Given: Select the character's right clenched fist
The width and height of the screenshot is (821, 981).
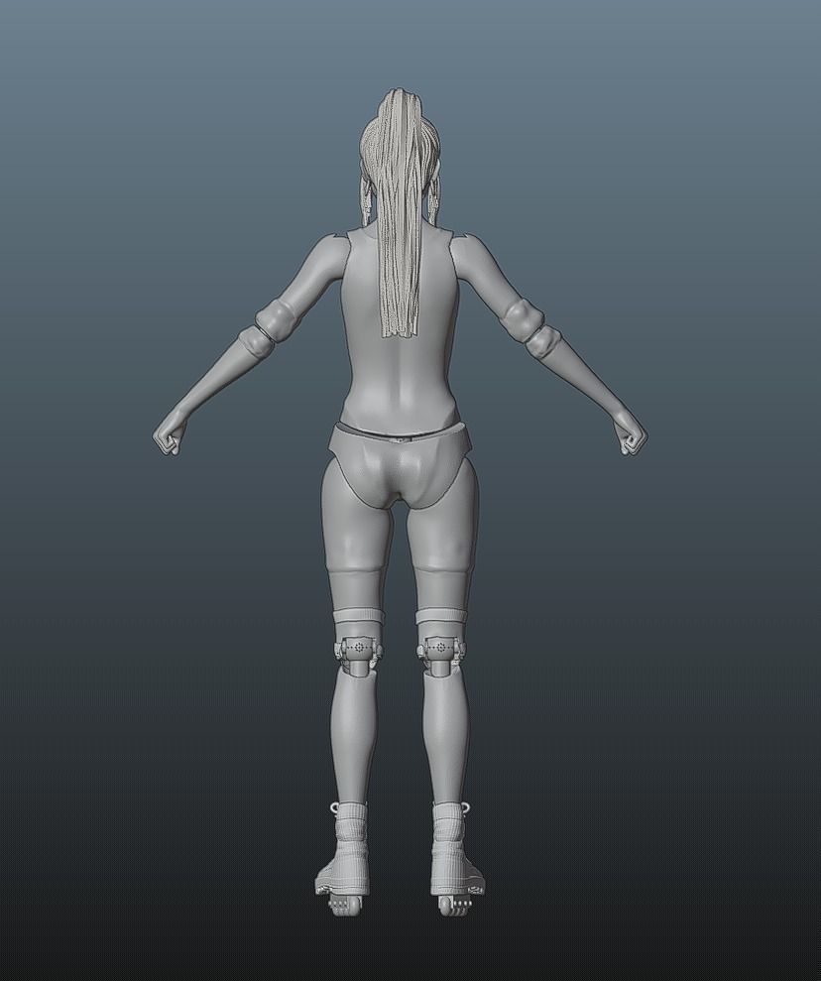Looking at the screenshot, I should point(630,432).
